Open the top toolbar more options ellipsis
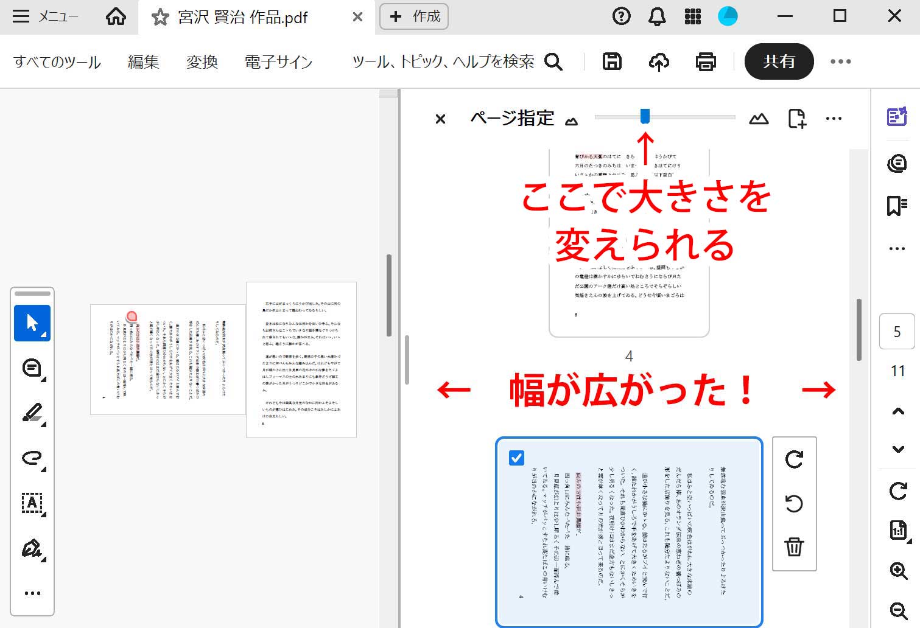Image resolution: width=920 pixels, height=628 pixels. coord(841,61)
